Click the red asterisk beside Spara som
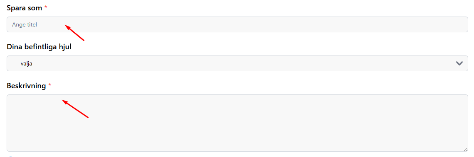 [x=46, y=8]
